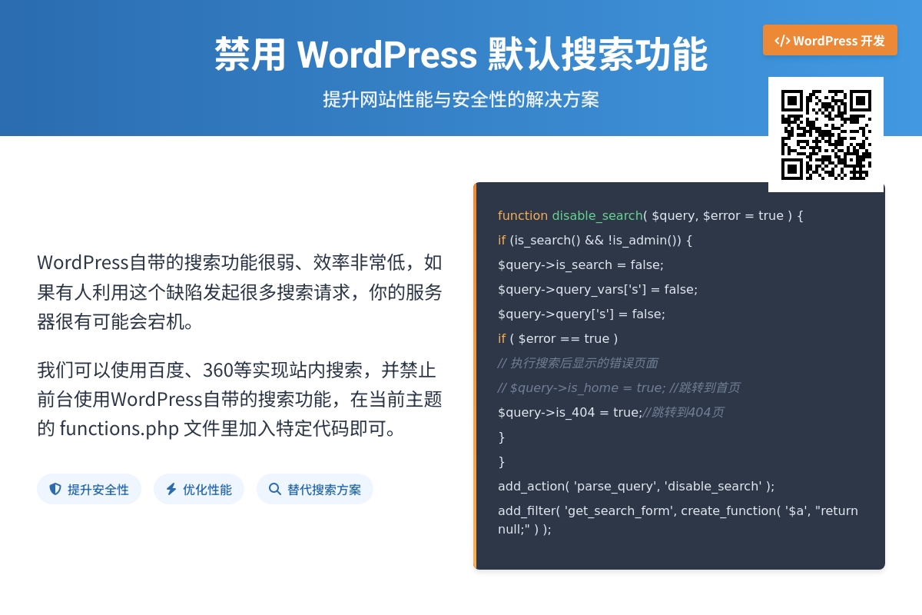The height and width of the screenshot is (615, 922).
Task: Click the code line function disable_search
Action: (x=651, y=215)
